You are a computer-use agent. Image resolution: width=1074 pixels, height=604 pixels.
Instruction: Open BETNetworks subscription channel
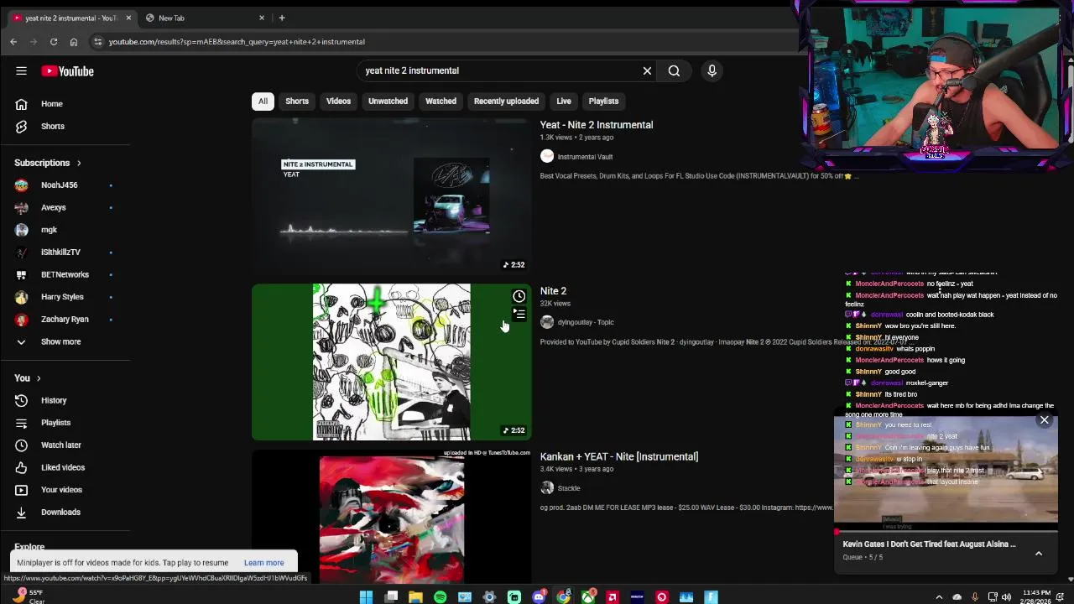pyautogui.click(x=65, y=275)
